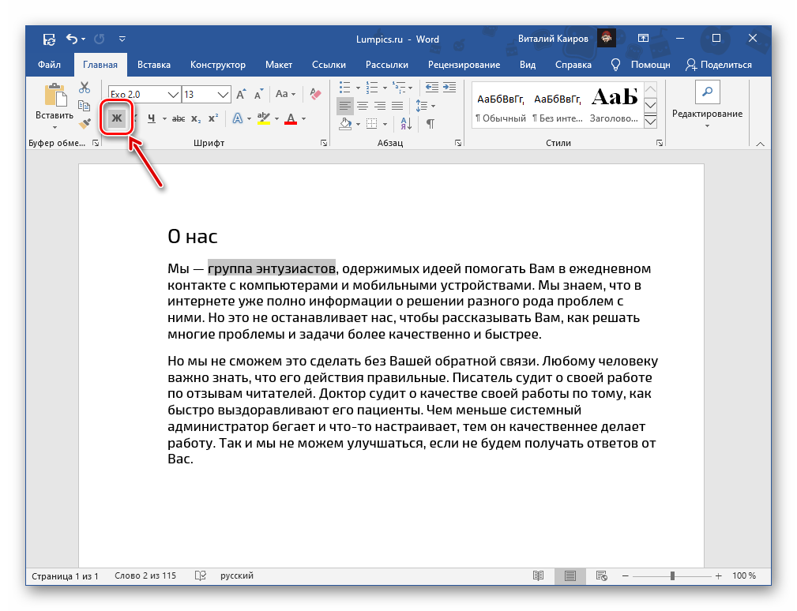Click the line spacing icon

[x=421, y=106]
